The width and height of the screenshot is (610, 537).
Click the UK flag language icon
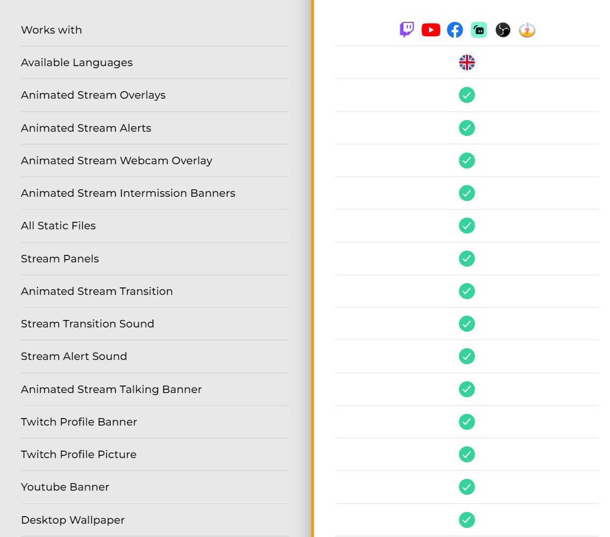[x=466, y=62]
